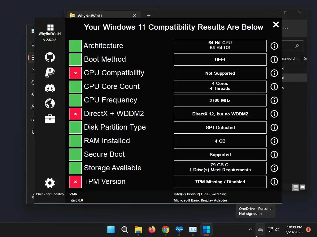Switch File Explorer to details view
The image size is (317, 237).
click(x=296, y=187)
